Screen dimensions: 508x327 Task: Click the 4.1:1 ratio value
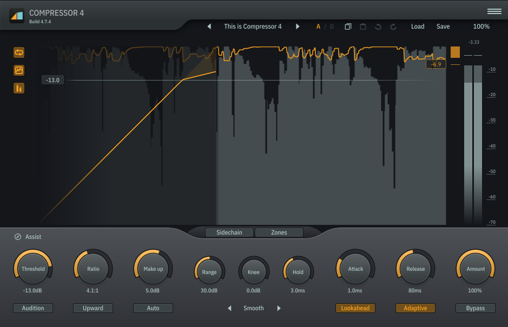[93, 290]
